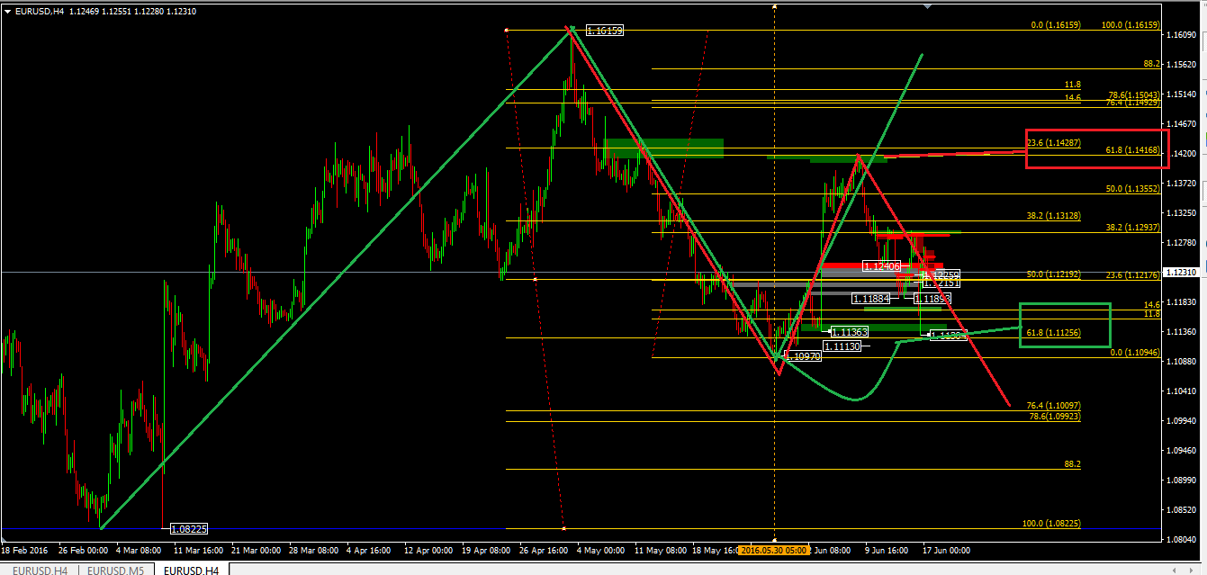Viewport: 1207px width, 575px height.
Task: Click the 1.16090 value on price scale
Action: click(1180, 35)
